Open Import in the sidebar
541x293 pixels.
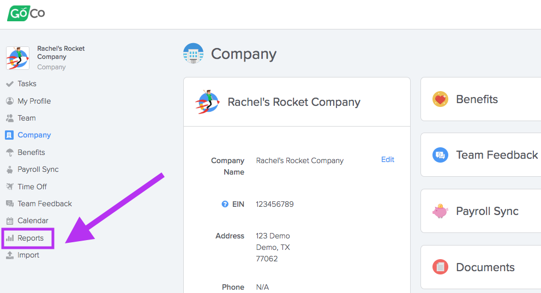click(28, 255)
